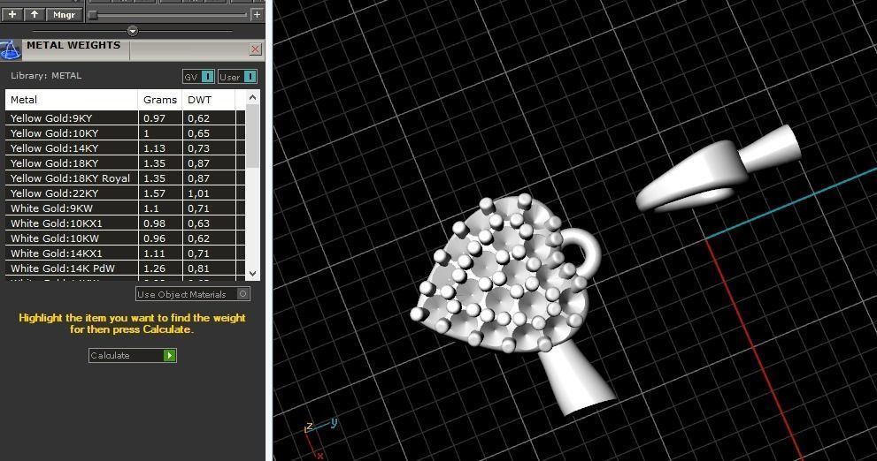The image size is (877, 461).
Task: Select the Yellow Gold:14KY row
Action: pos(126,147)
